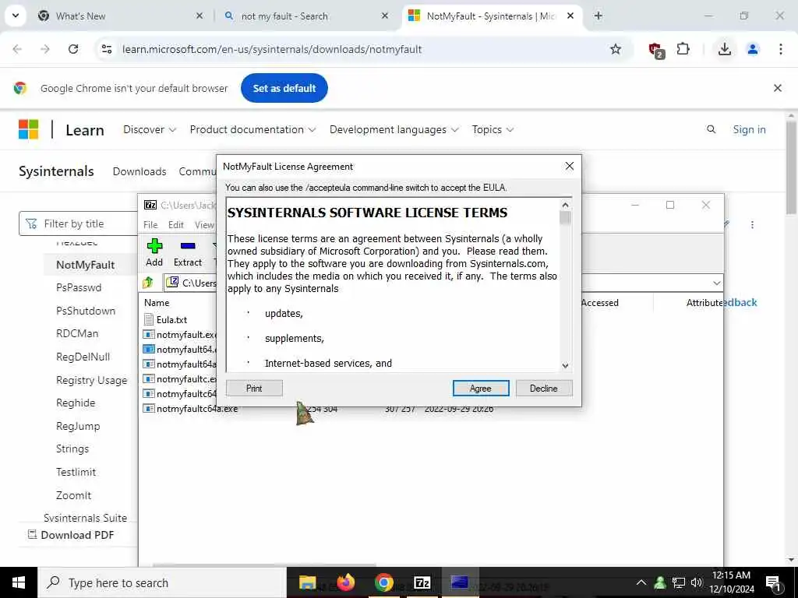Expand the Topics dropdown
The image size is (798, 598).
tap(493, 130)
